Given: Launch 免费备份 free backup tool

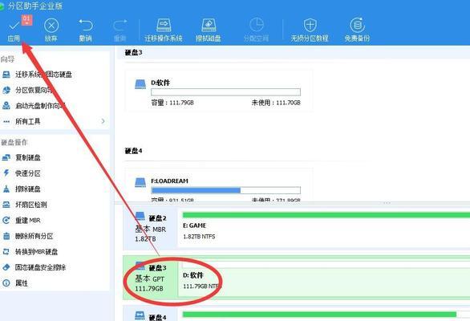Looking at the screenshot, I should pyautogui.click(x=357, y=30).
